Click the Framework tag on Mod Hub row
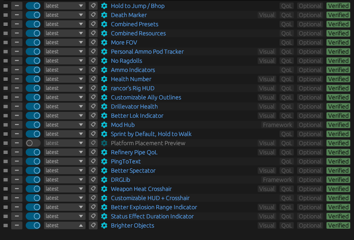Viewport: 354px width, 240px height. [277, 125]
